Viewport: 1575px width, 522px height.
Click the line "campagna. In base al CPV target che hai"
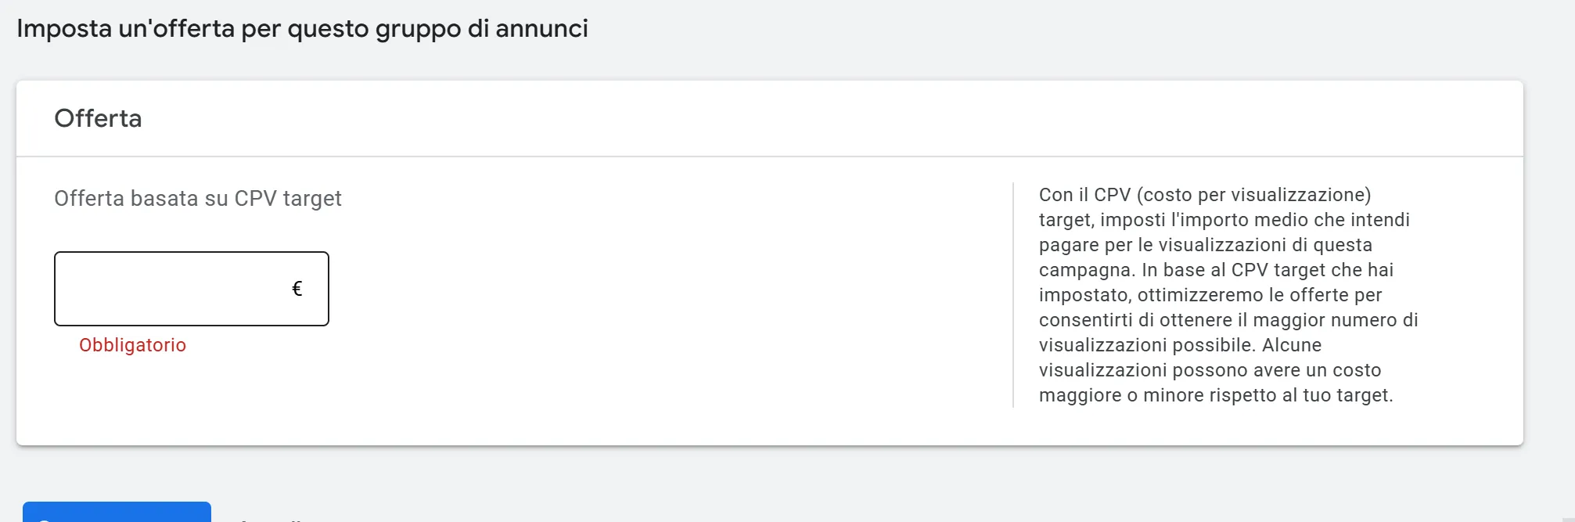pyautogui.click(x=1216, y=270)
